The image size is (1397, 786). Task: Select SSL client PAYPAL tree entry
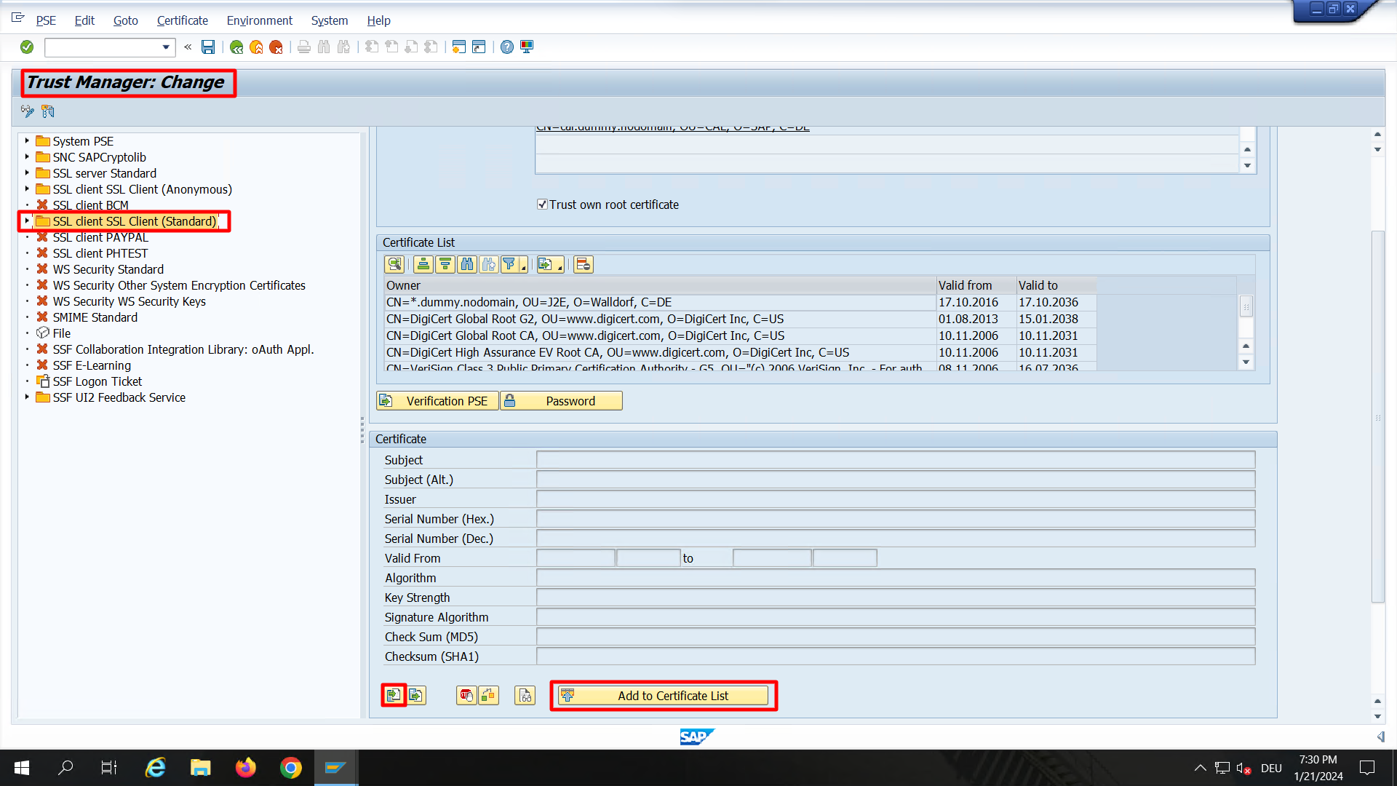100,237
